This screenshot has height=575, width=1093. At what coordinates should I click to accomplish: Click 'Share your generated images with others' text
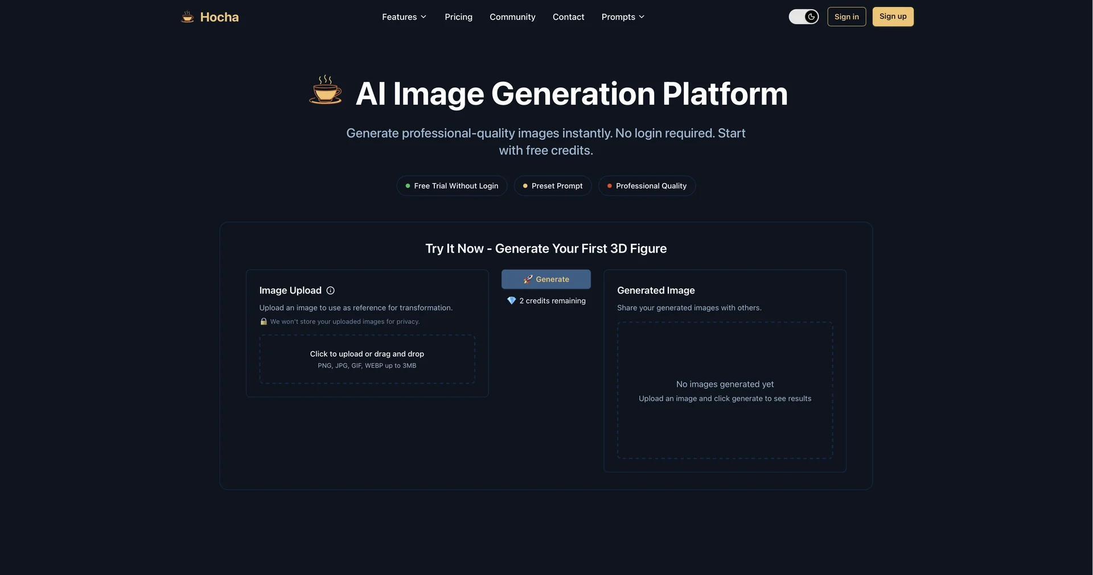pyautogui.click(x=689, y=308)
